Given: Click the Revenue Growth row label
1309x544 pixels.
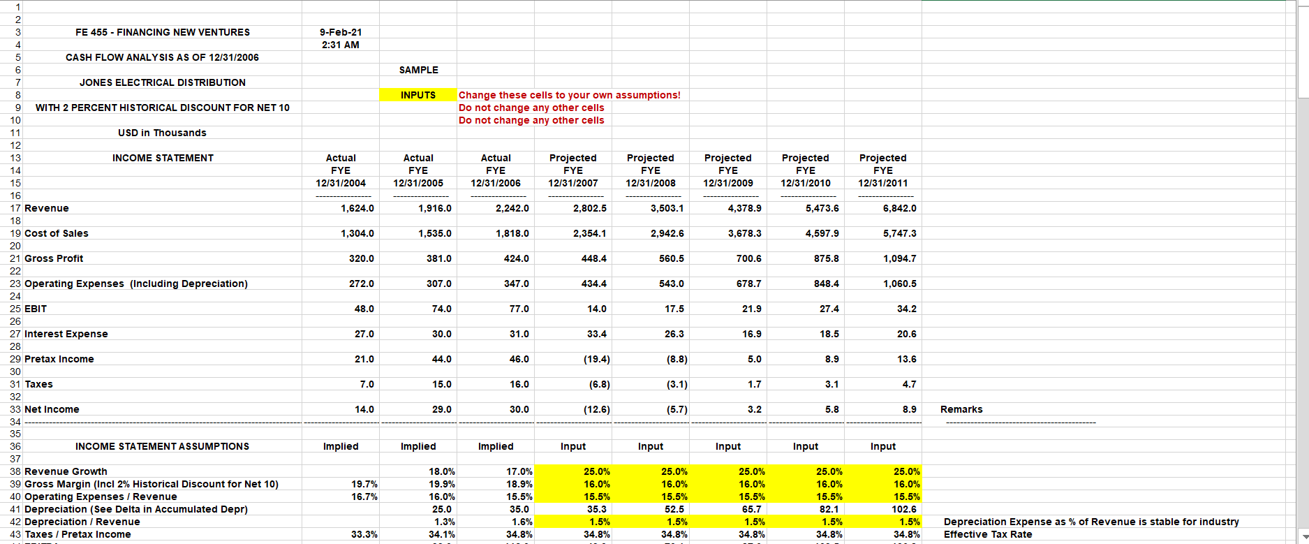Looking at the screenshot, I should pyautogui.click(x=66, y=471).
